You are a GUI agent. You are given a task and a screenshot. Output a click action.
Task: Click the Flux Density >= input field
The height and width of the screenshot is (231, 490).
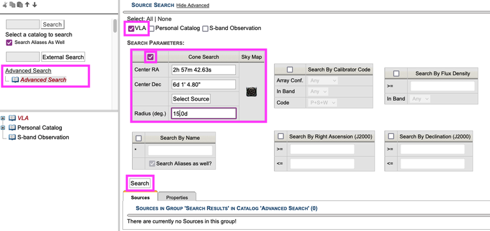(x=443, y=86)
